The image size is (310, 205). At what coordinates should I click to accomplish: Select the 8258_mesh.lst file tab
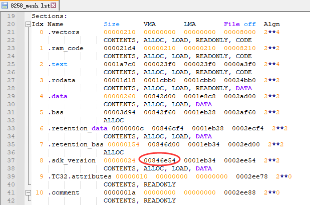(x=29, y=6)
